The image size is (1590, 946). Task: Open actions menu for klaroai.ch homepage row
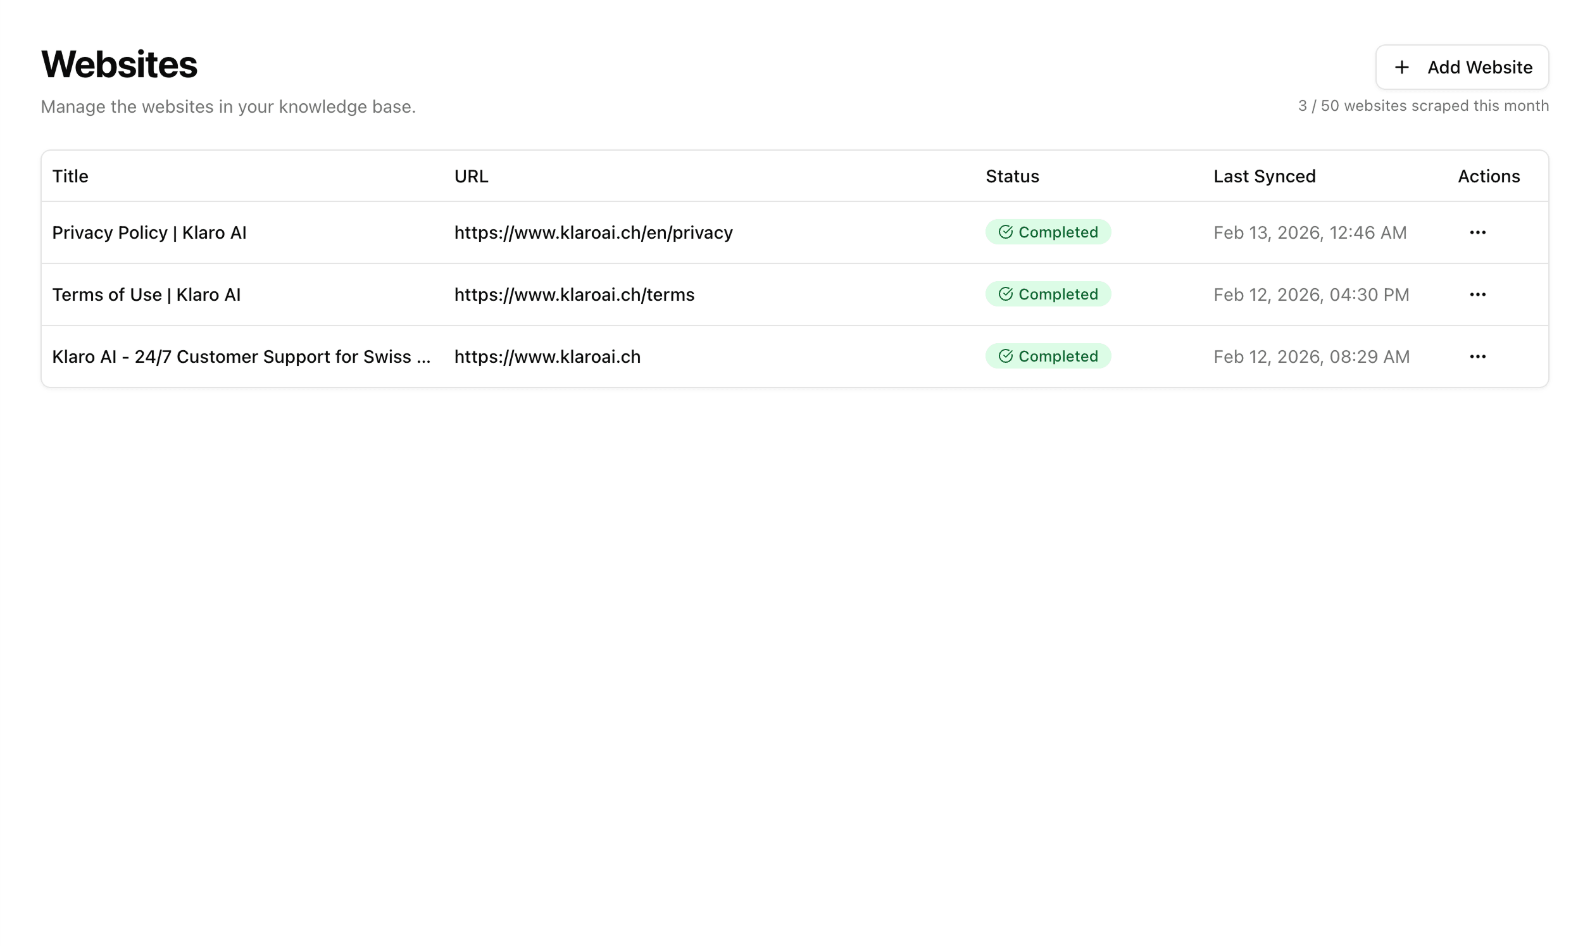(1477, 356)
